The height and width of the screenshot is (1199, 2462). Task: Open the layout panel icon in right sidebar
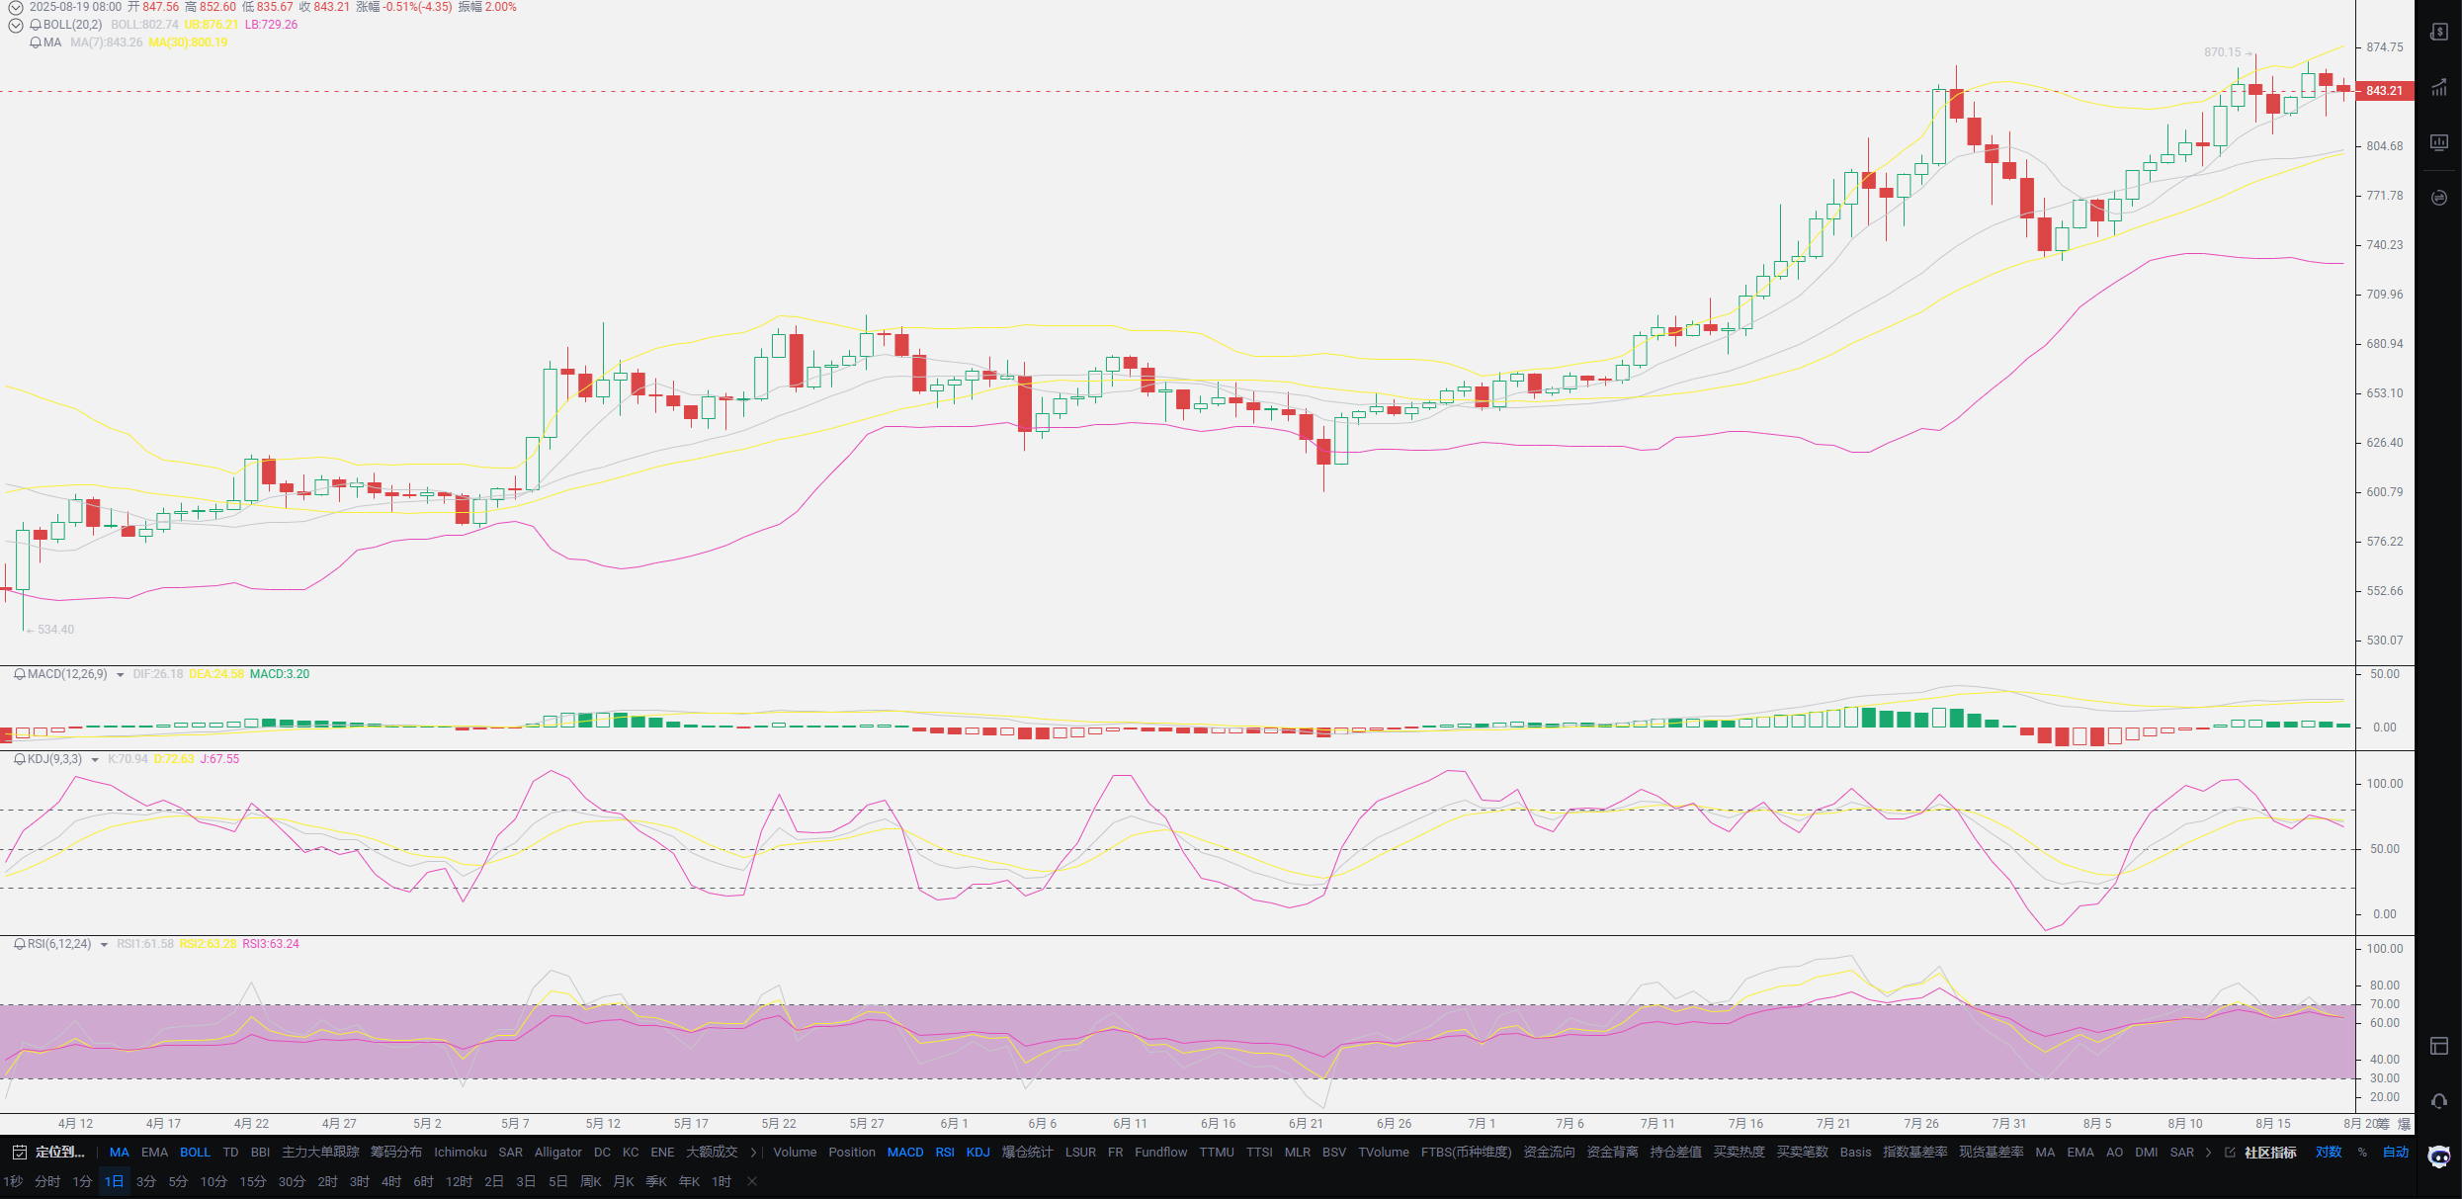[2439, 1046]
